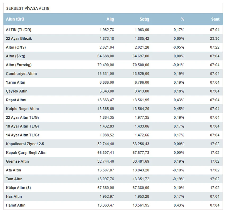Select the Gremse Altın row
This screenshot has height=210, width=225.
(17, 161)
